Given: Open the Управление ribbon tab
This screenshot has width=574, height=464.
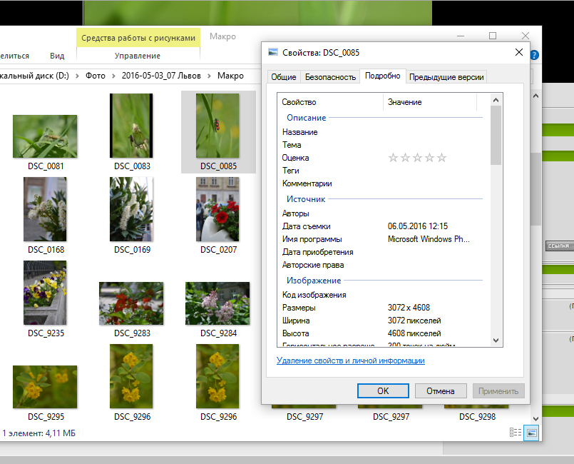Looking at the screenshot, I should 137,56.
